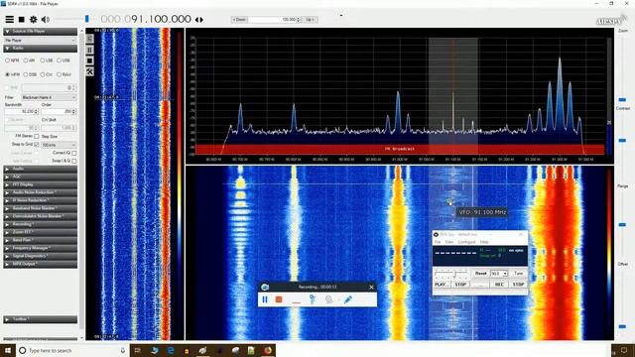Expand the MPX Output panel
The height and width of the screenshot is (357, 635).
[x=40, y=264]
